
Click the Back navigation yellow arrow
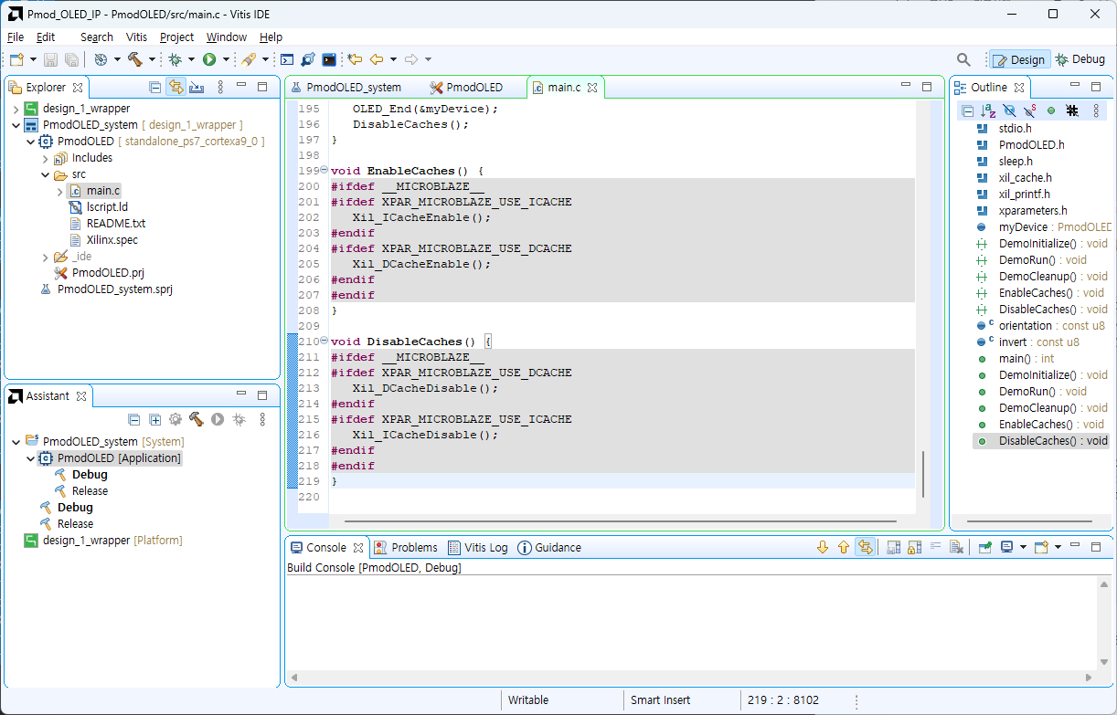click(x=377, y=59)
